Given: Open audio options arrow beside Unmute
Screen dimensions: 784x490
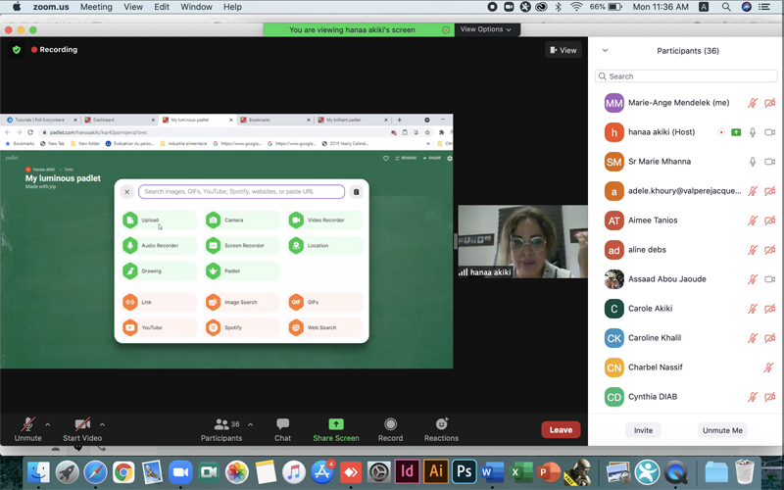Looking at the screenshot, I should (48, 424).
